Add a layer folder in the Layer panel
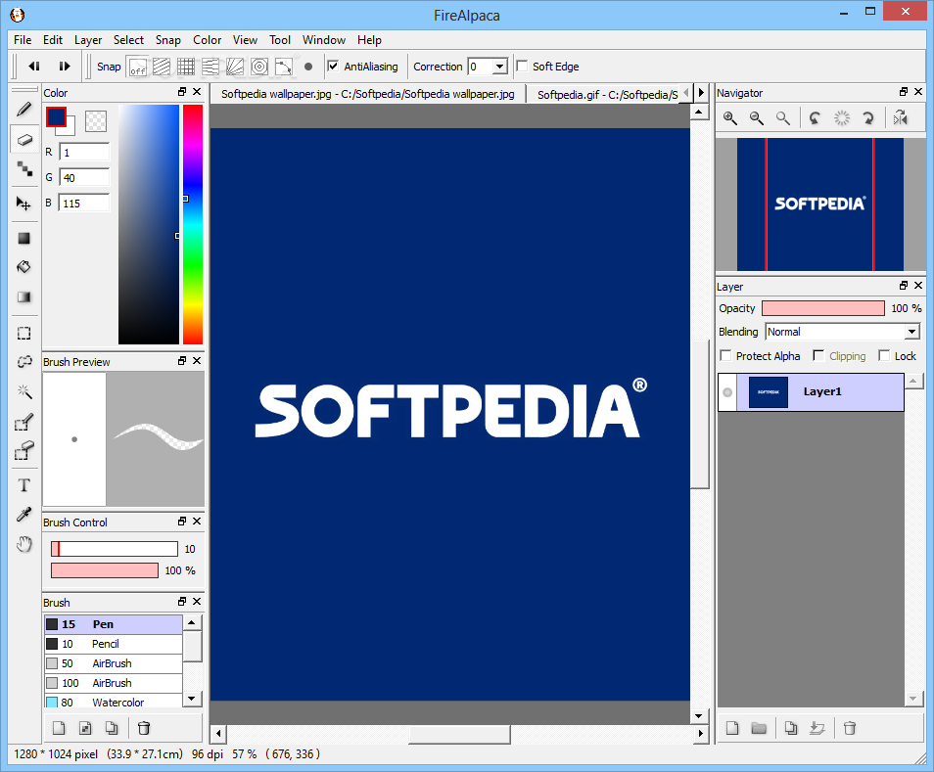934x772 pixels. point(759,728)
